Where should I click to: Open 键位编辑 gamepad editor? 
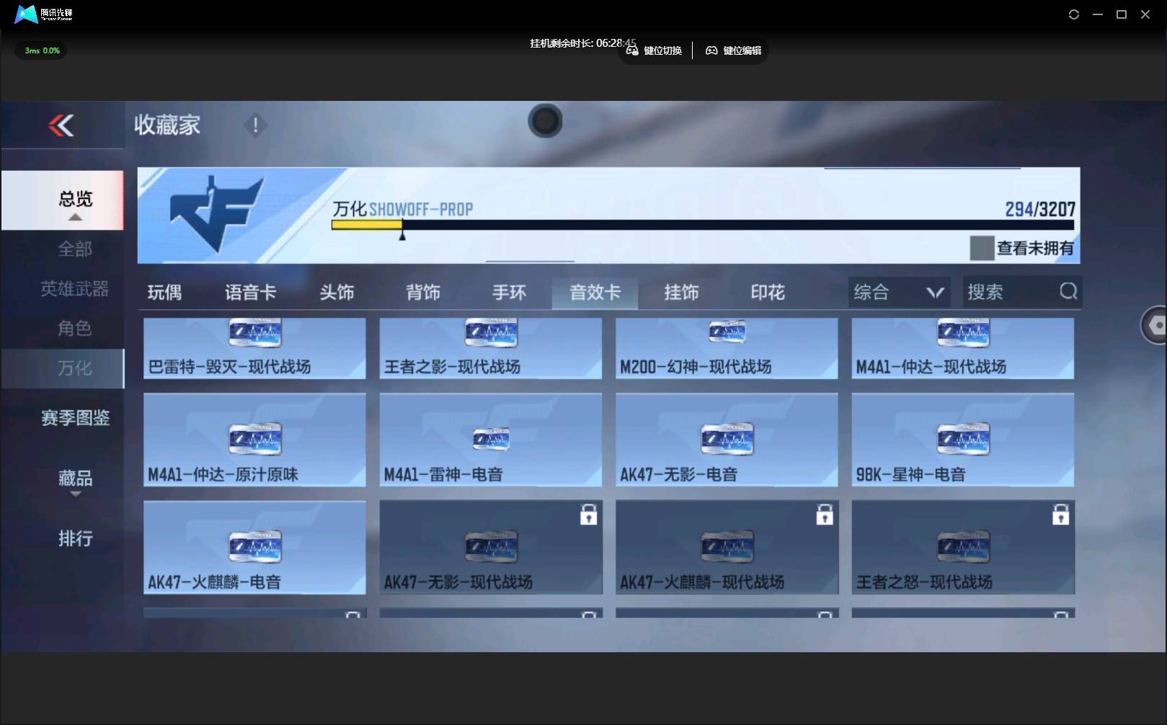[711, 50]
